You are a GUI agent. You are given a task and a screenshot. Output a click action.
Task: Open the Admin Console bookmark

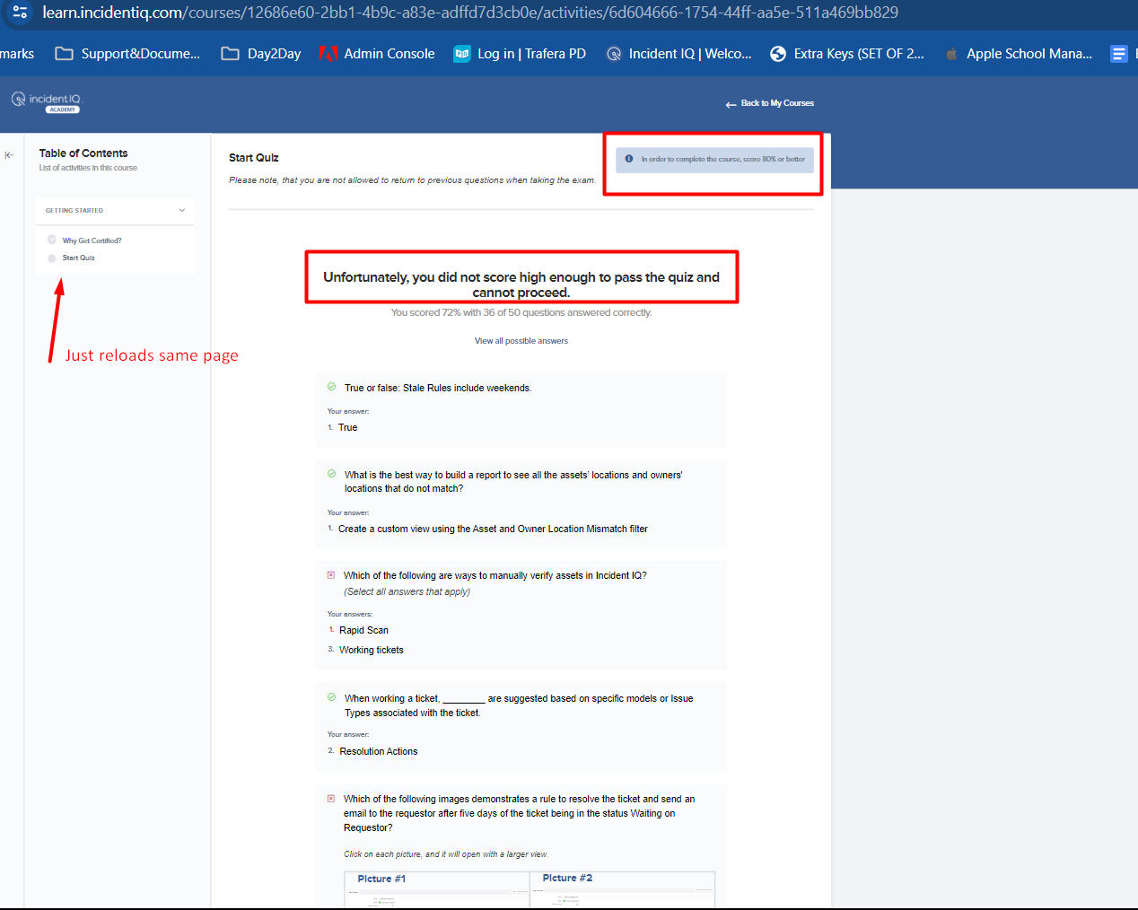coord(377,54)
